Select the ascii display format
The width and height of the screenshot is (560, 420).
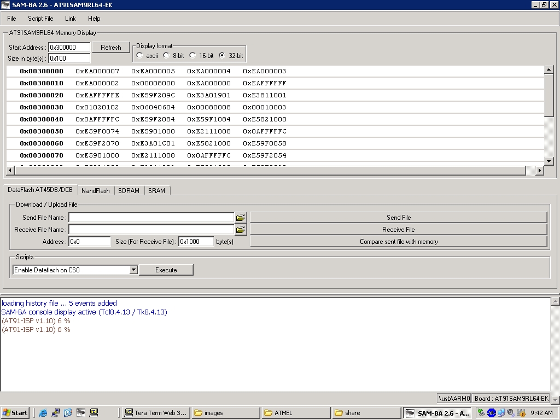point(140,56)
